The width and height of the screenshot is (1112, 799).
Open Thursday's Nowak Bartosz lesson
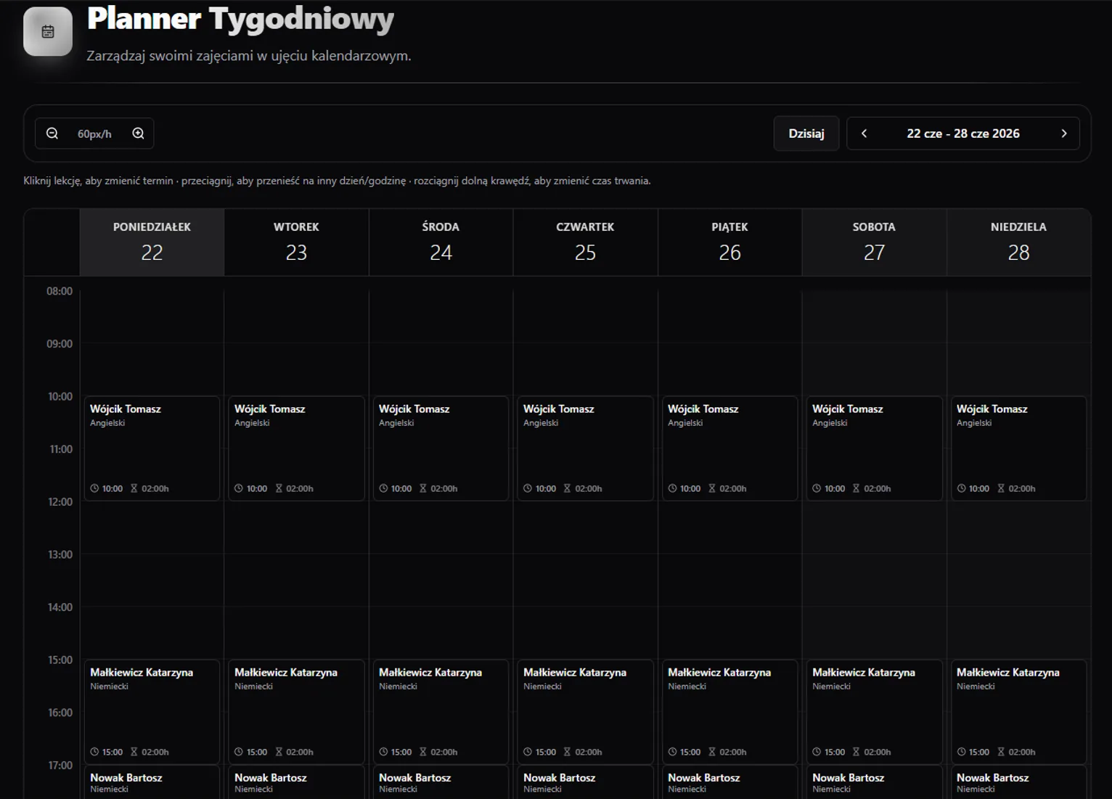(x=585, y=782)
